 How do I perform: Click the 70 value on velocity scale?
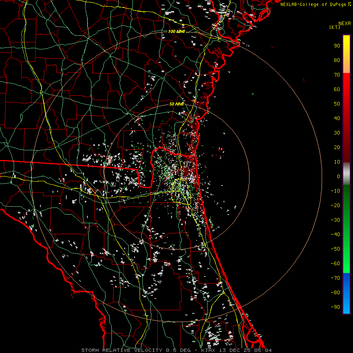[337, 75]
